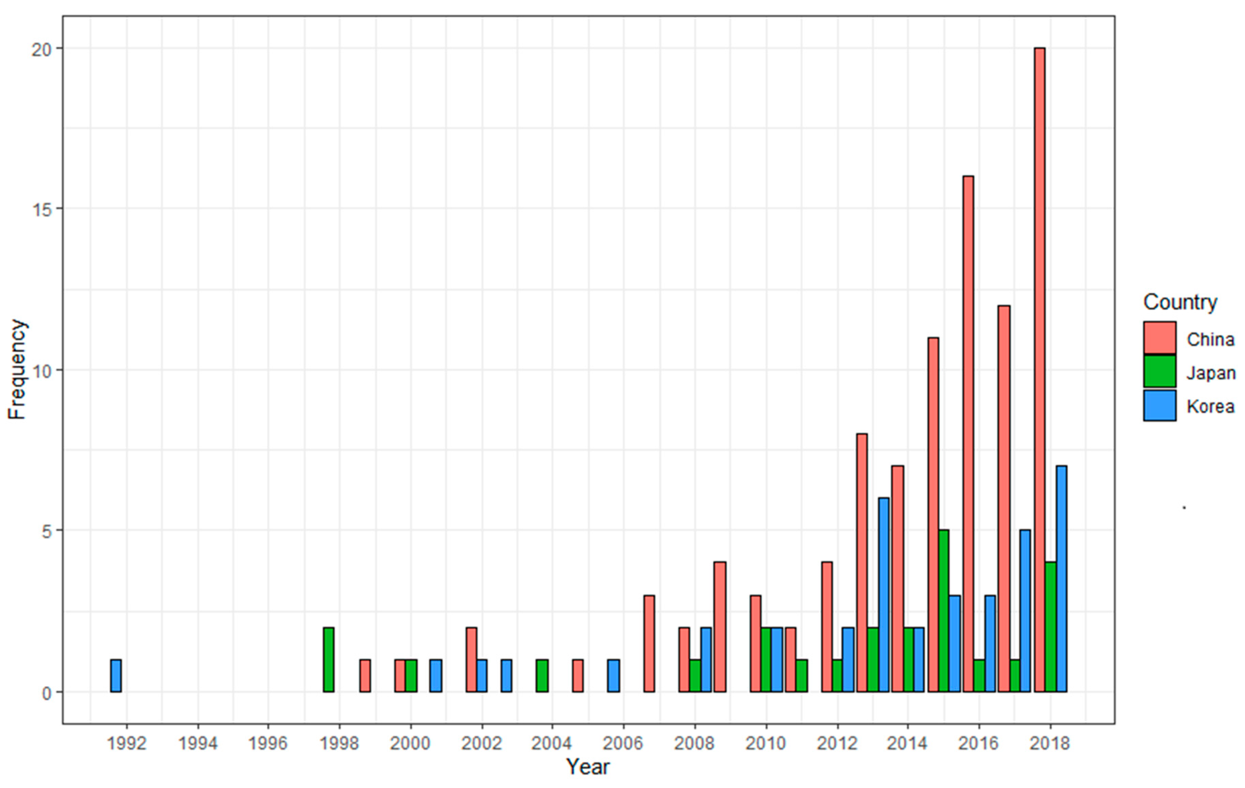Click the Japan bar at 5 in 2015
1245x788 pixels.
[x=944, y=611]
